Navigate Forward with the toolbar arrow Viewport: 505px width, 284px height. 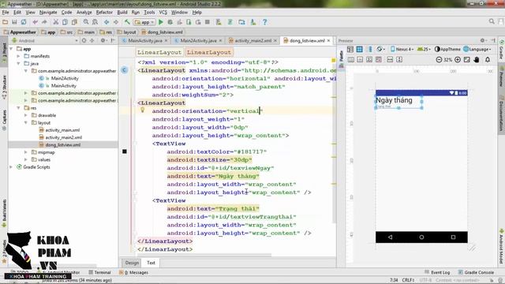click(116, 22)
